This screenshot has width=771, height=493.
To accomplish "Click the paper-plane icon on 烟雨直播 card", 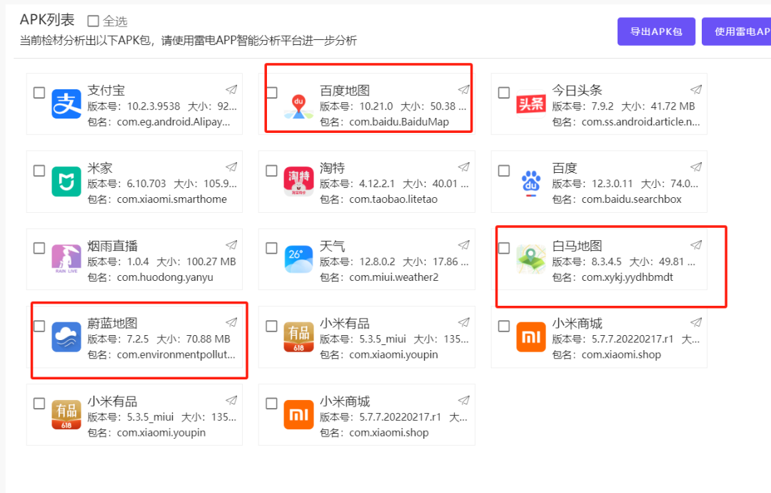I will click(x=231, y=244).
